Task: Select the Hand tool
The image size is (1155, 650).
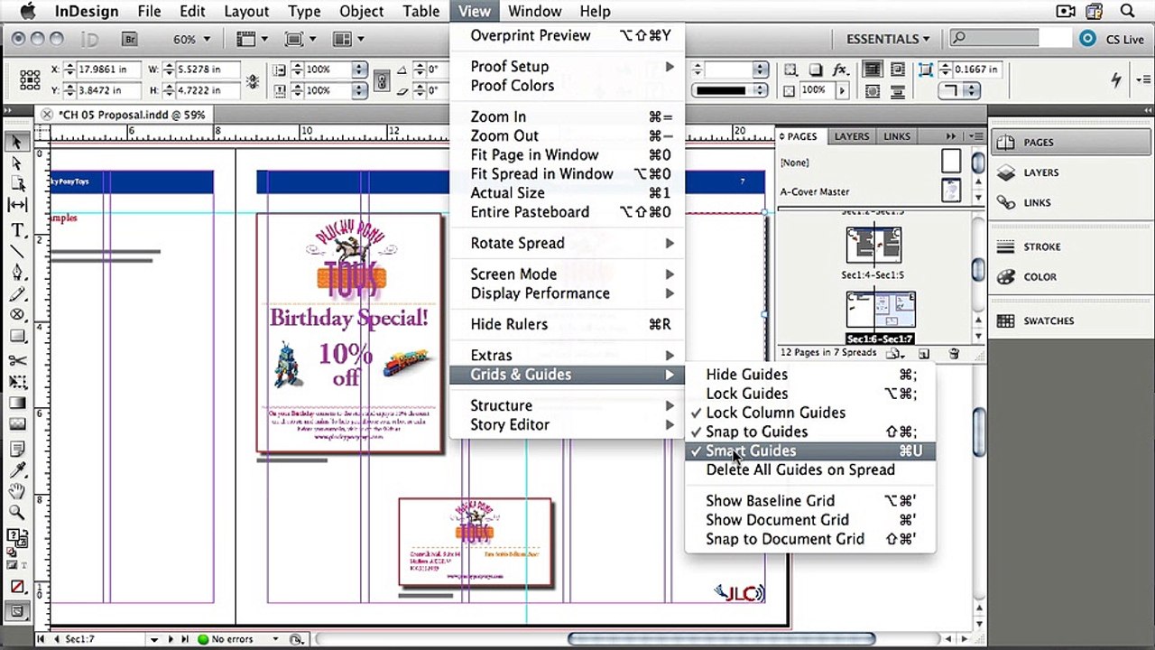Action: (17, 491)
